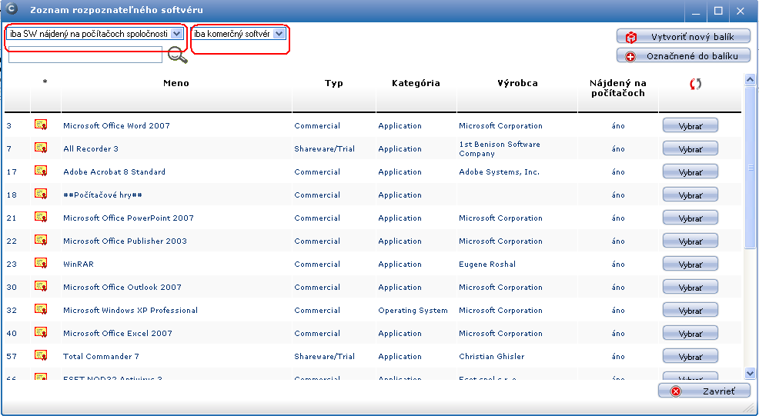
Task: Click the red refresh arrows column icon
Action: (696, 84)
